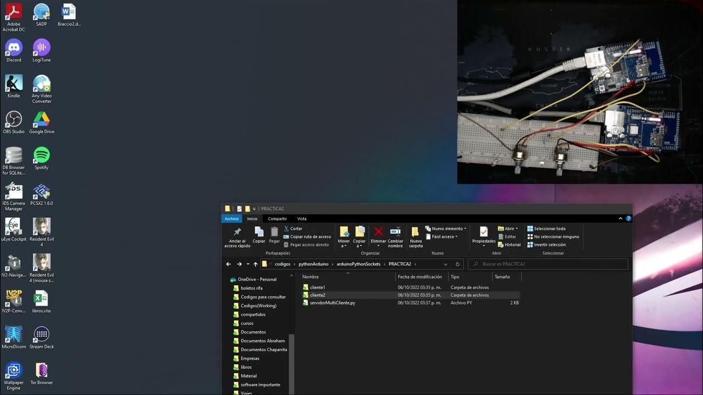This screenshot has height=395, width=703.
Task: Click the Buscar en PRACTICA2 search box
Action: pyautogui.click(x=548, y=264)
